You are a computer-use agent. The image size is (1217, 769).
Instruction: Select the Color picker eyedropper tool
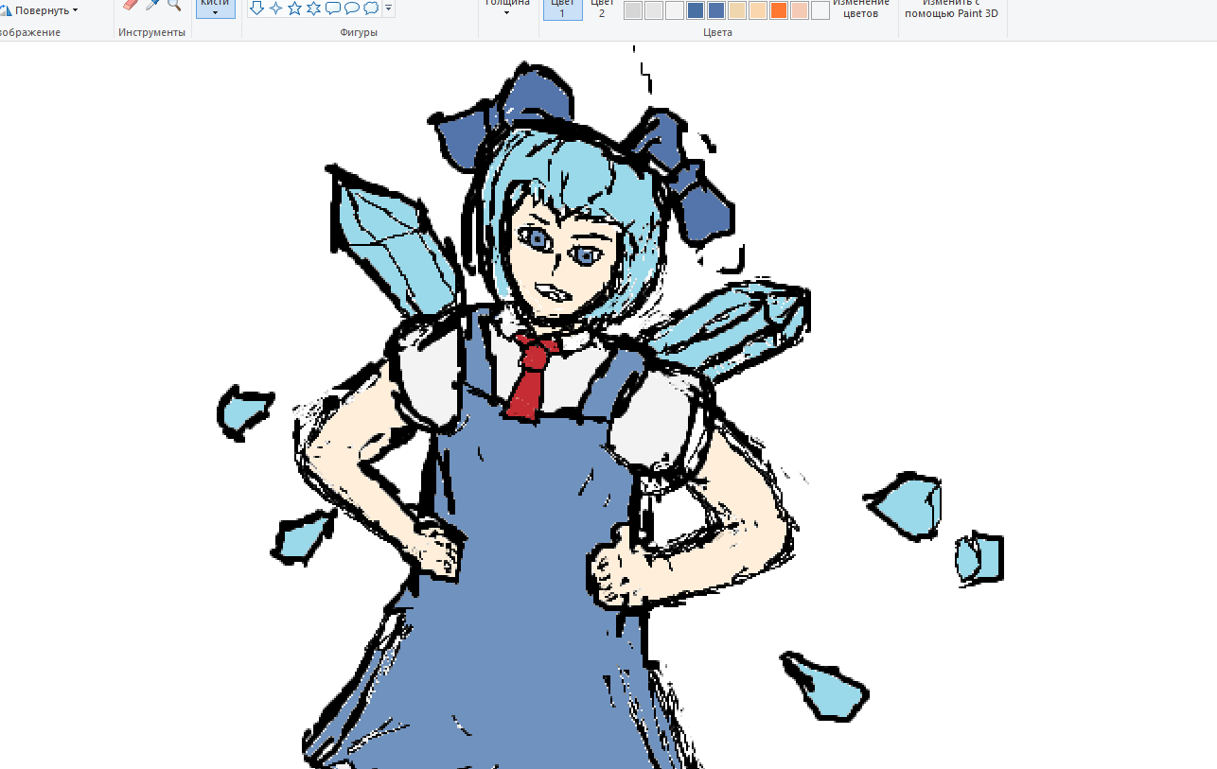point(151,4)
